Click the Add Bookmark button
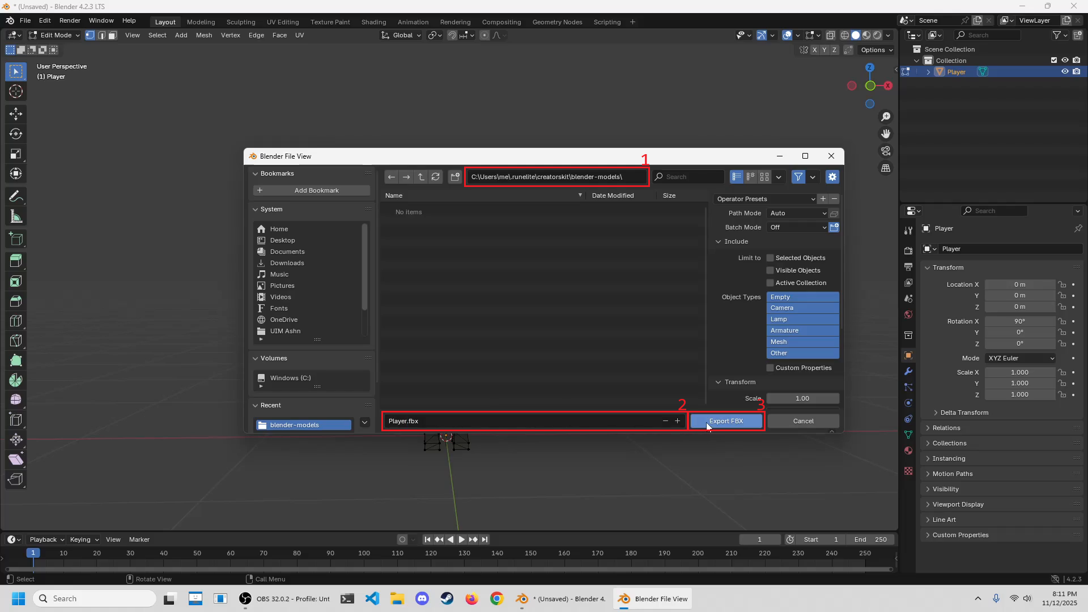 tap(311, 190)
